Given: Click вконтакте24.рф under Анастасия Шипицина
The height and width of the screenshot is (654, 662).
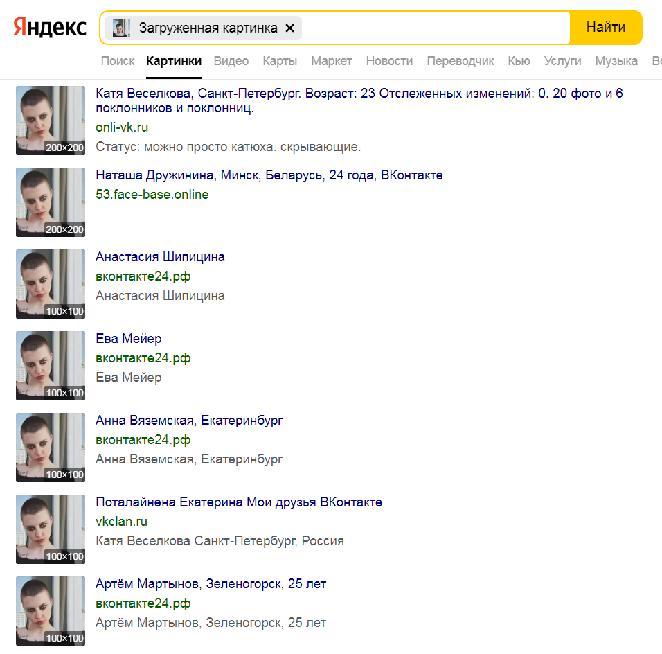Looking at the screenshot, I should coord(143,276).
